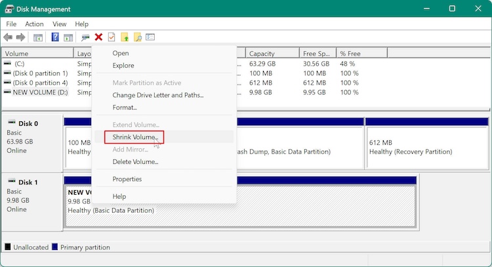This screenshot has height=267, width=492.
Task: Select Format option in context menu
Action: click(125, 108)
